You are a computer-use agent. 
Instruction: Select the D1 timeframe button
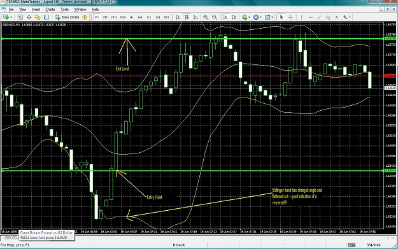pos(149,17)
